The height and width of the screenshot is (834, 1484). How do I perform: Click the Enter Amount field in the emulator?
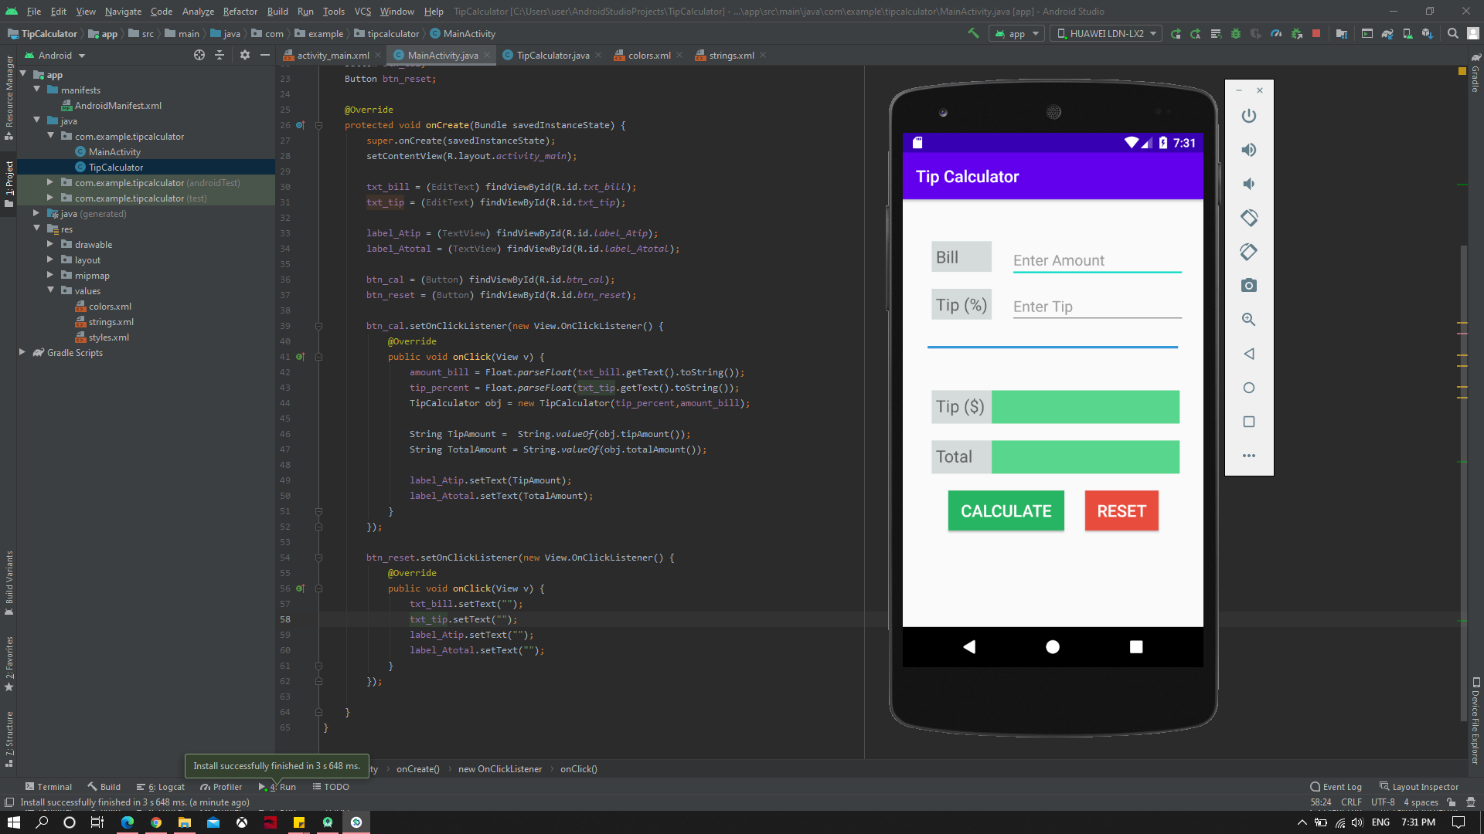(1096, 260)
